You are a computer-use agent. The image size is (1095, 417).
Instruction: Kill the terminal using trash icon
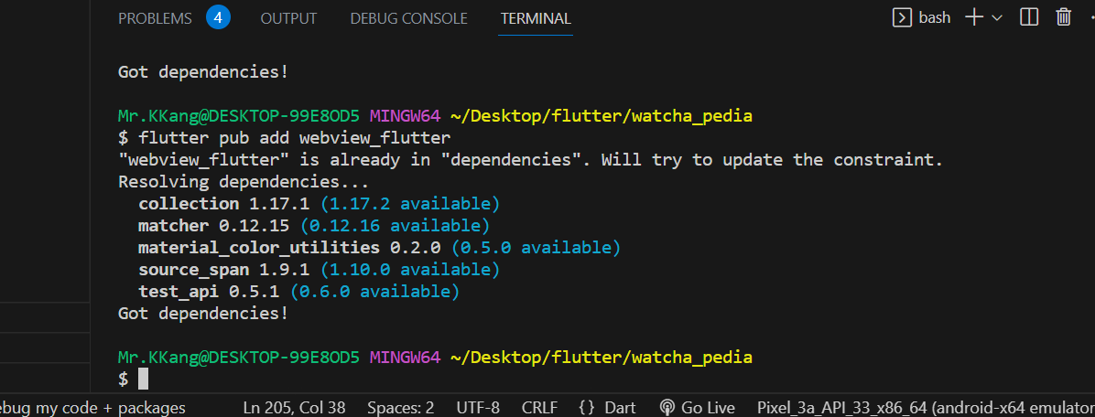(1064, 18)
